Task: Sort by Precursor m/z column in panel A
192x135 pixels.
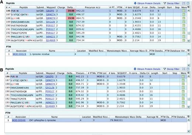Action: [92, 7]
